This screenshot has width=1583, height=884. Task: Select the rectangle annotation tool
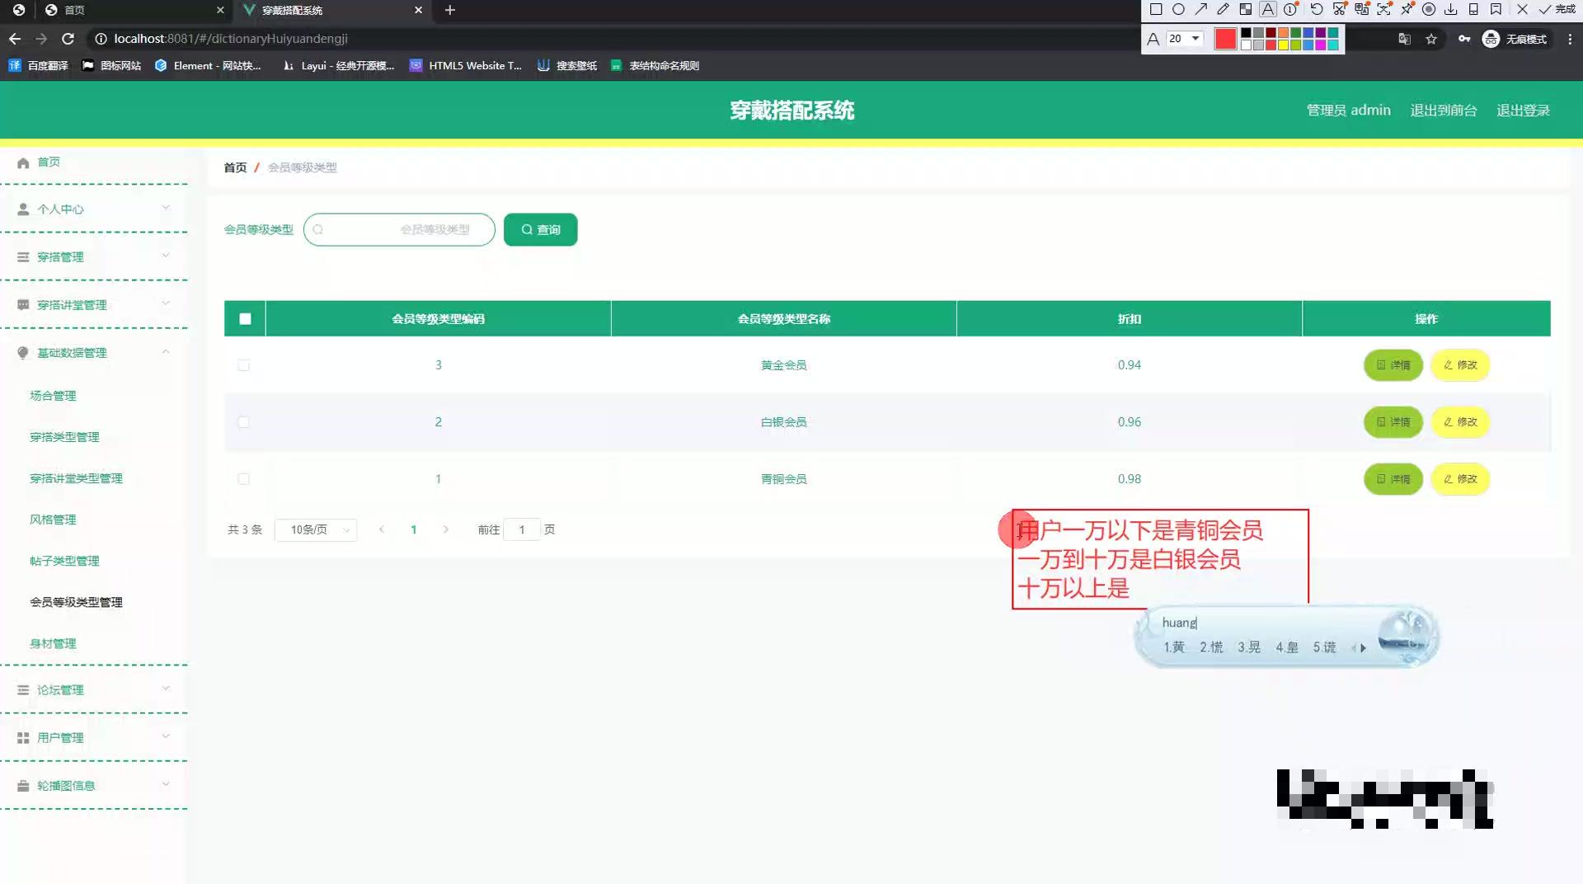[x=1156, y=9]
